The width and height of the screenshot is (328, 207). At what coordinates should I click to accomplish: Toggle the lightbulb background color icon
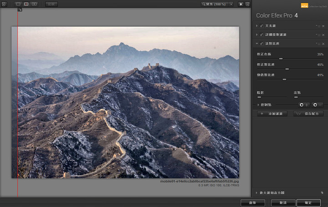(x=241, y=4)
